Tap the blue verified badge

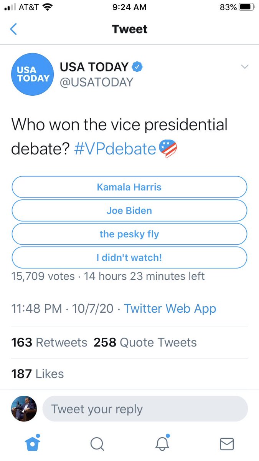(137, 67)
